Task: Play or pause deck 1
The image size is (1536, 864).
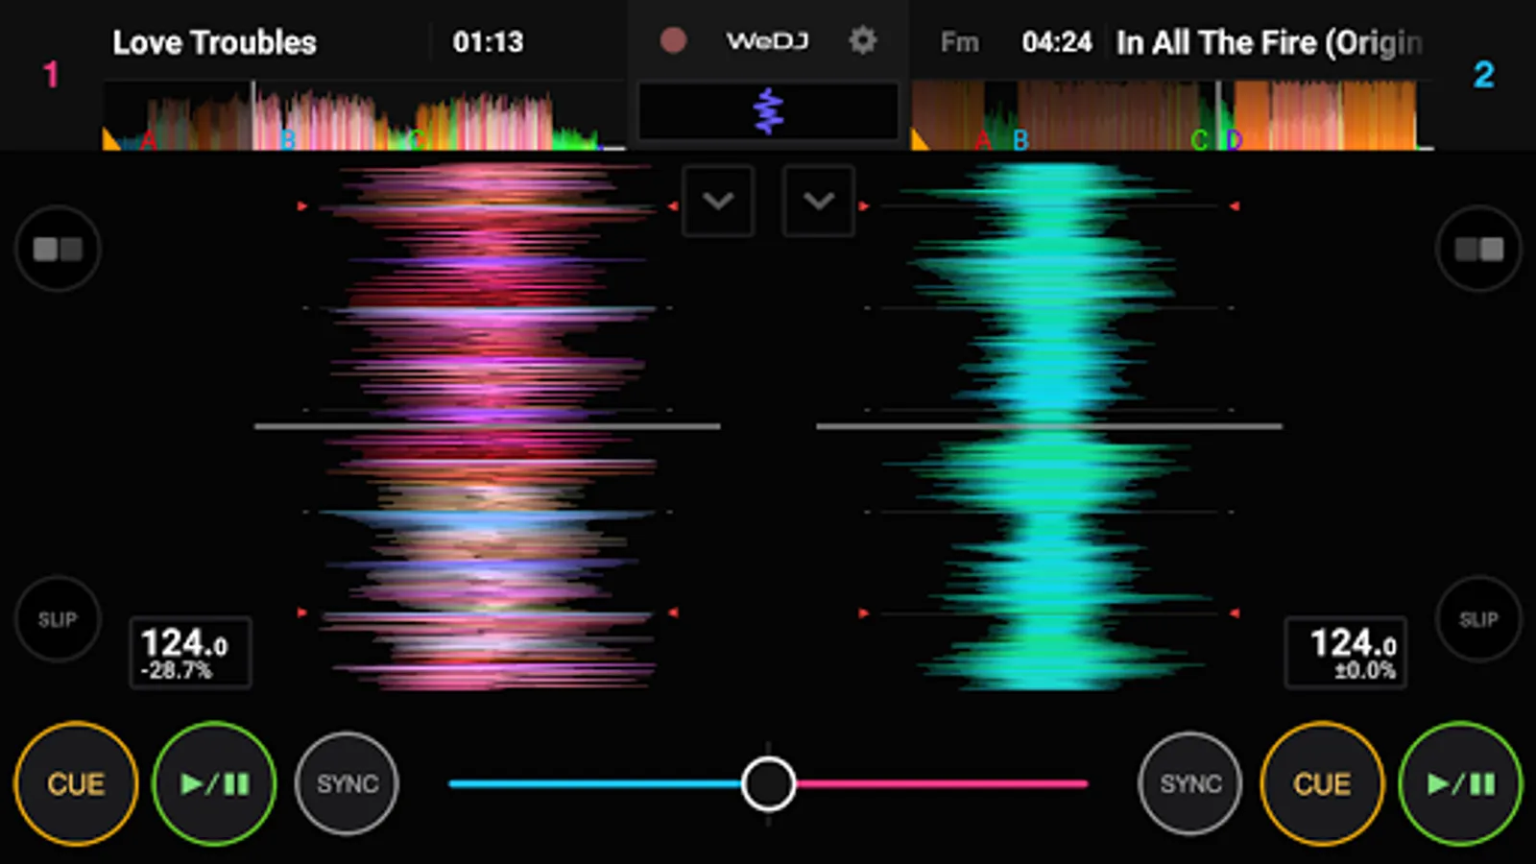Action: pyautogui.click(x=214, y=783)
